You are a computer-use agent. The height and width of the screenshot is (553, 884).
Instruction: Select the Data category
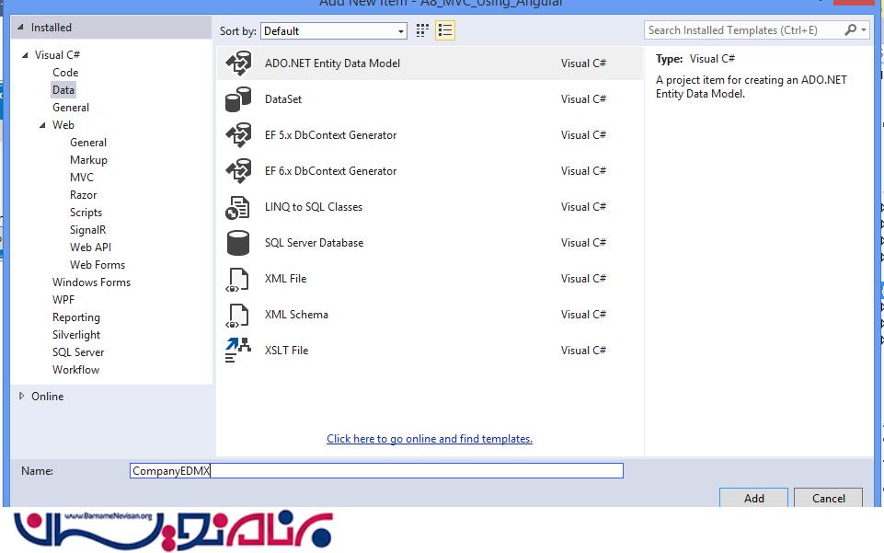pos(63,89)
